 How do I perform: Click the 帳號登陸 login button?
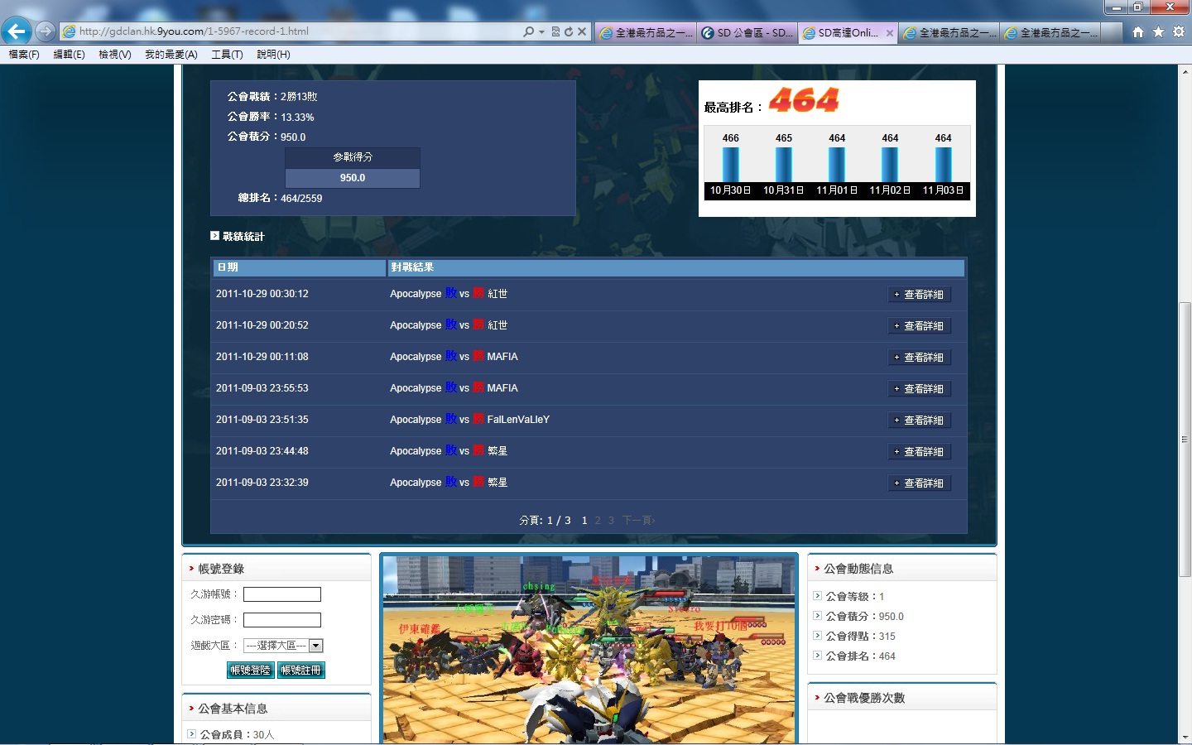pos(250,670)
